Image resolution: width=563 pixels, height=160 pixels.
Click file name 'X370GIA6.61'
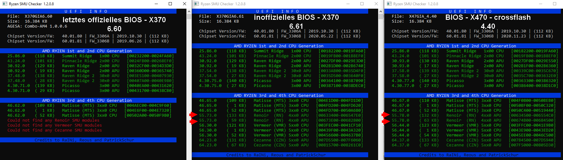pos(230,16)
